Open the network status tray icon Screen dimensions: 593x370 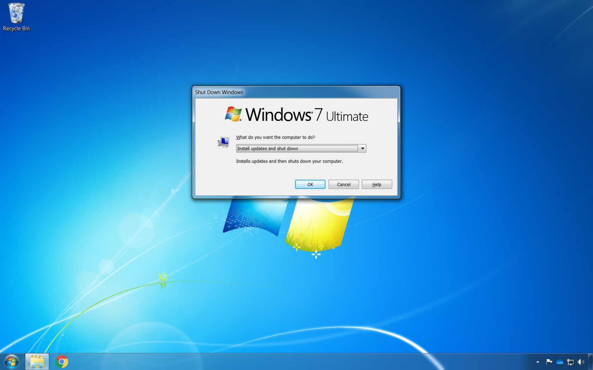point(570,362)
